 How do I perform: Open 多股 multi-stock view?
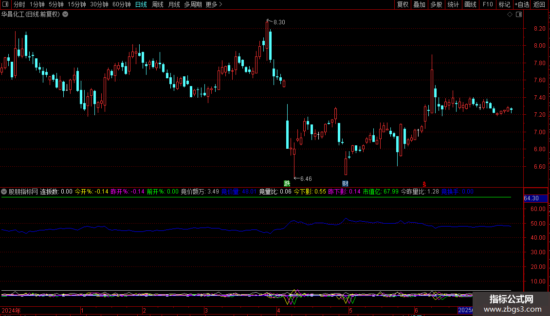pyautogui.click(x=437, y=4)
